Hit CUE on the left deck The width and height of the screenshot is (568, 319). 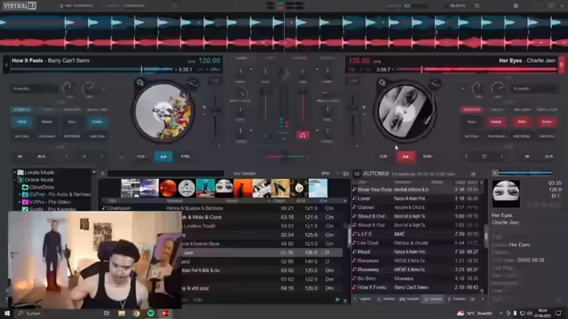point(141,157)
